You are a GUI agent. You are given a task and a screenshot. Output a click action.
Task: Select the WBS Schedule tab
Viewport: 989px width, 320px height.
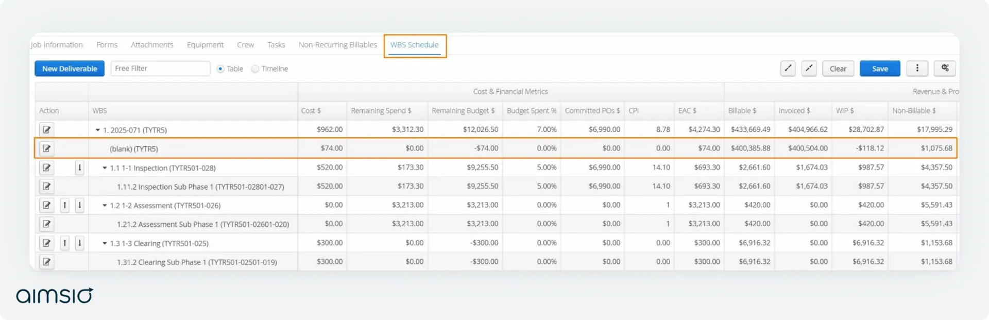pyautogui.click(x=415, y=45)
